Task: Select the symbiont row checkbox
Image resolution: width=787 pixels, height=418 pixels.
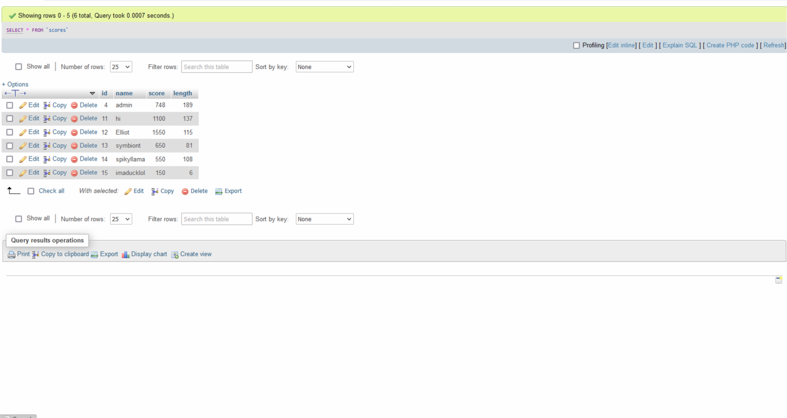Action: (9, 146)
